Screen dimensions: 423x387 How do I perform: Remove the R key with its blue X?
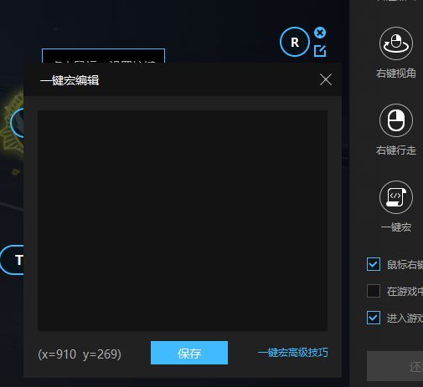point(320,33)
